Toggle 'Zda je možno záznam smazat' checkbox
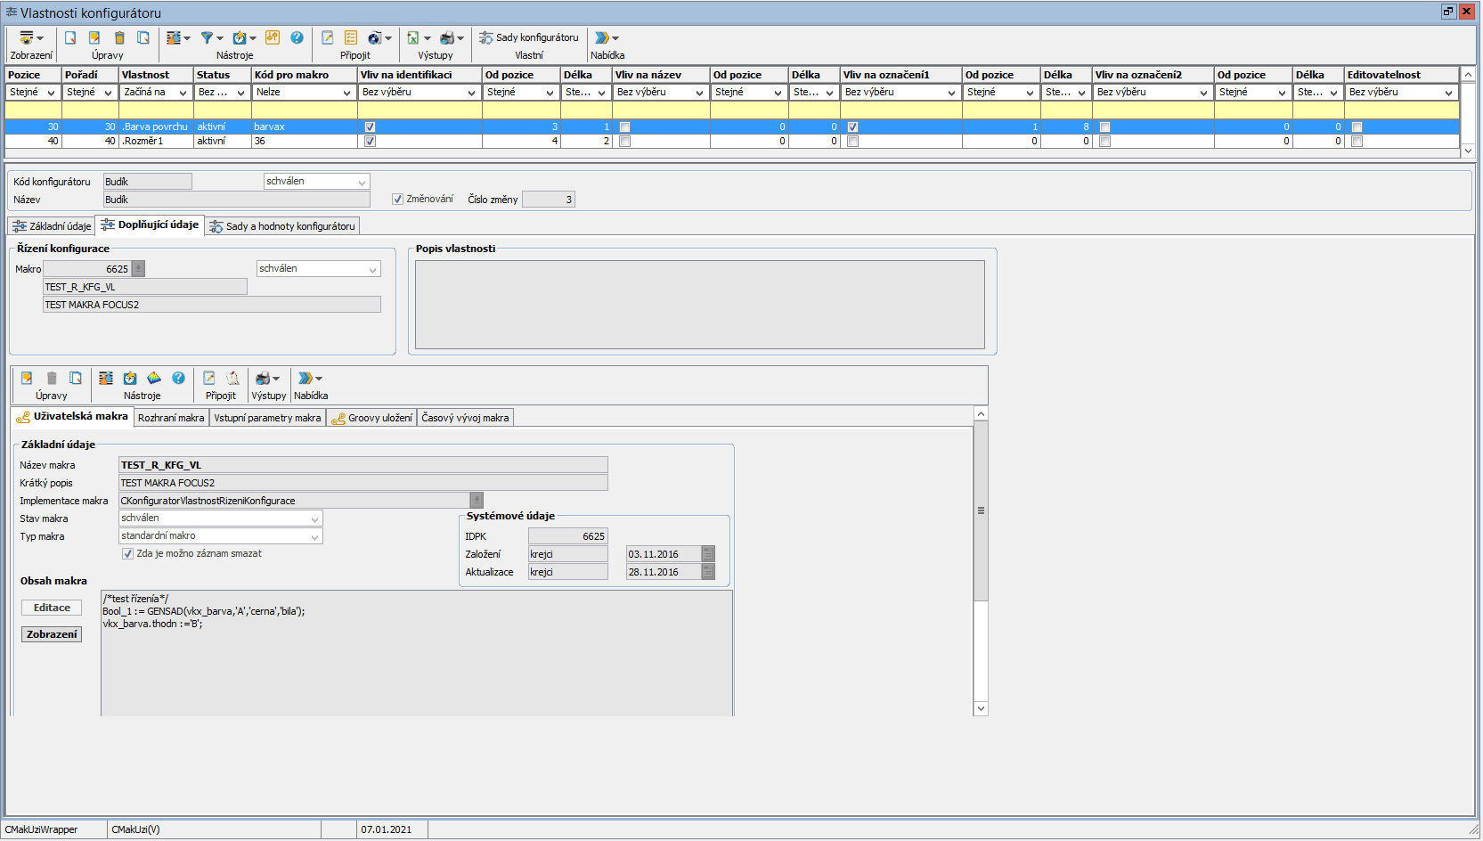The width and height of the screenshot is (1483, 841). (127, 554)
